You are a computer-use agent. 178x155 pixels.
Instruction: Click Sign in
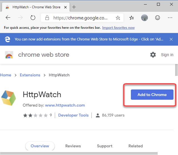(x=167, y=55)
